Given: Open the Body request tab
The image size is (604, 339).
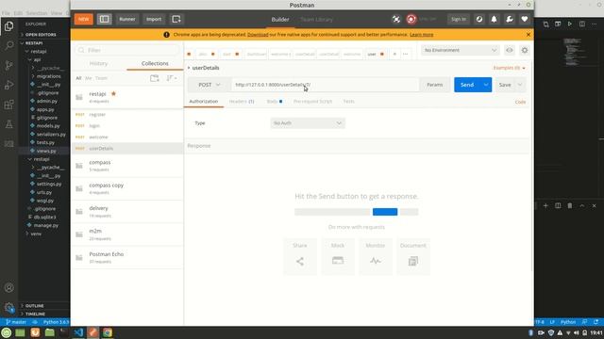Looking at the screenshot, I should click(275, 102).
